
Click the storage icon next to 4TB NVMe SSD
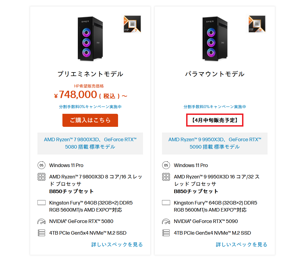[x=41, y=233]
